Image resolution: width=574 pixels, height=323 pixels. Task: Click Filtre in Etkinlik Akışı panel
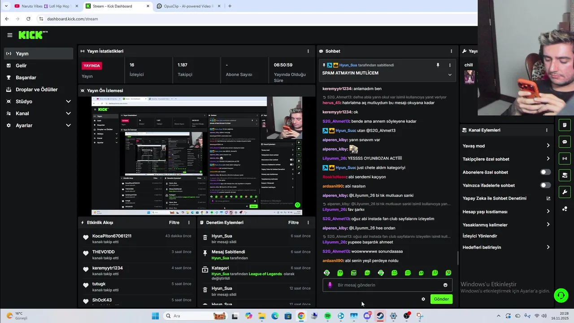[x=174, y=223]
